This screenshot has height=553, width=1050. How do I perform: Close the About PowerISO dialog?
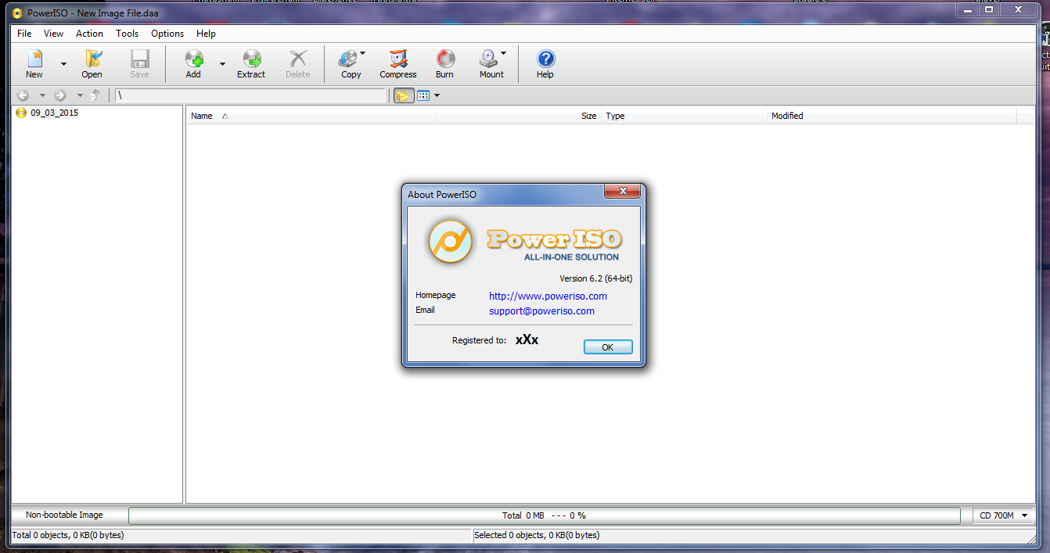622,191
